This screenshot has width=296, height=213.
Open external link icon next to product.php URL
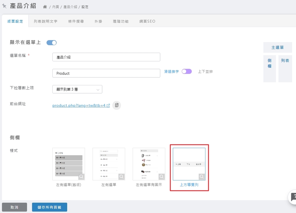(108, 105)
